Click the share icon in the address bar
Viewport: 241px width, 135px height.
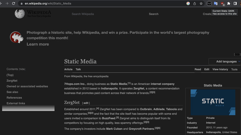[195, 3]
